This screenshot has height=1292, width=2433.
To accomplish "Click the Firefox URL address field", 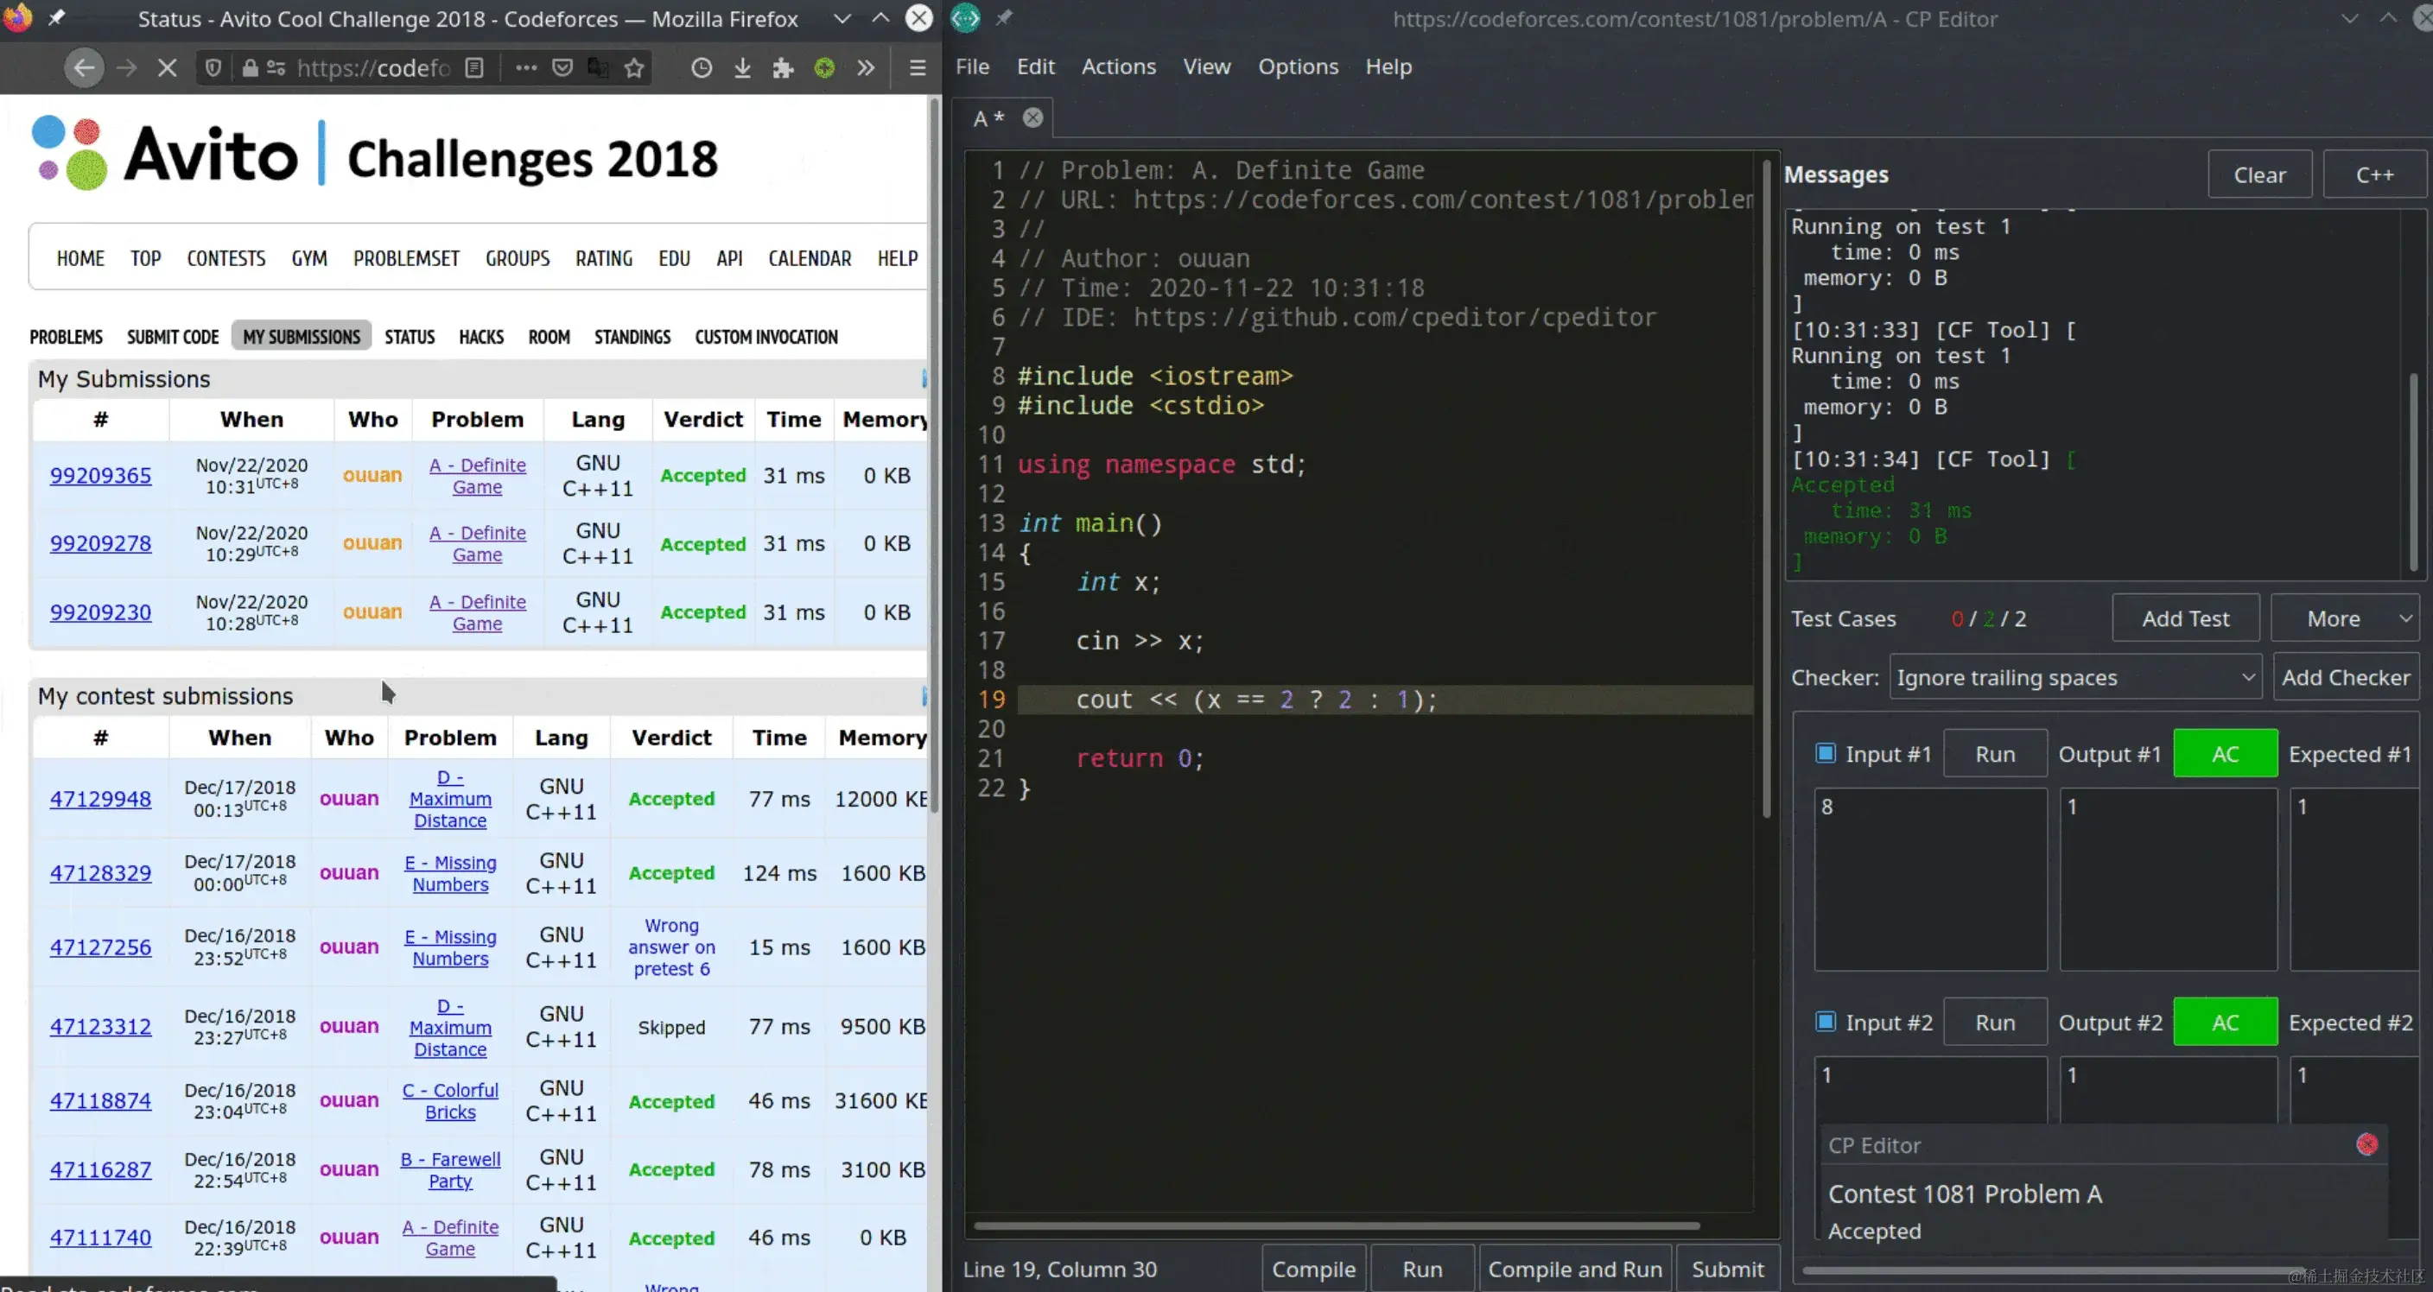I will tap(372, 67).
